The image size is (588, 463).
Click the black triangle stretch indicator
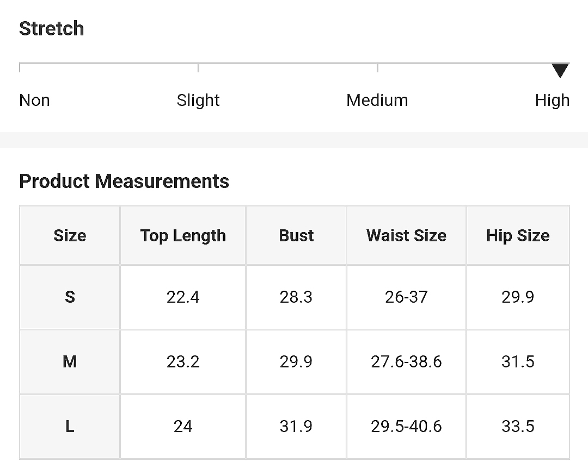point(560,70)
